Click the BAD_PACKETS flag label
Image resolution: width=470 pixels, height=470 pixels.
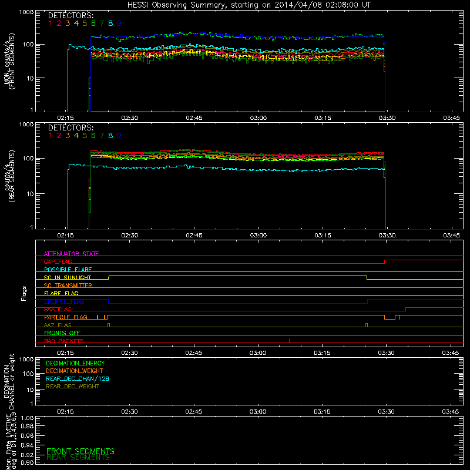point(64,341)
